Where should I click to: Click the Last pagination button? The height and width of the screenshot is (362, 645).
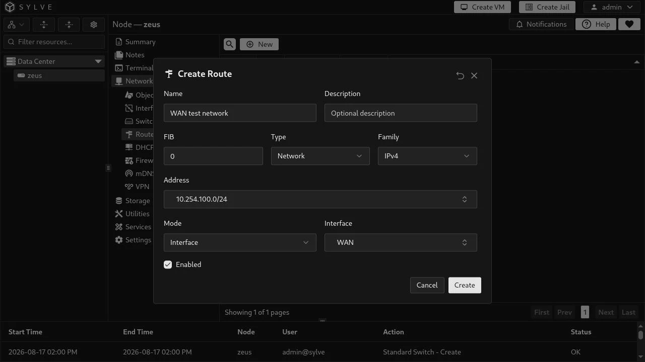(x=628, y=312)
